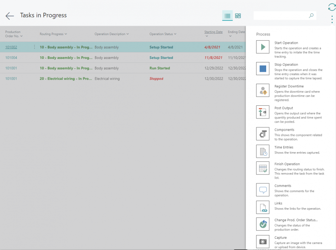The image size is (336, 250).
Task: Click the Capture camera icon
Action: pos(263,242)
